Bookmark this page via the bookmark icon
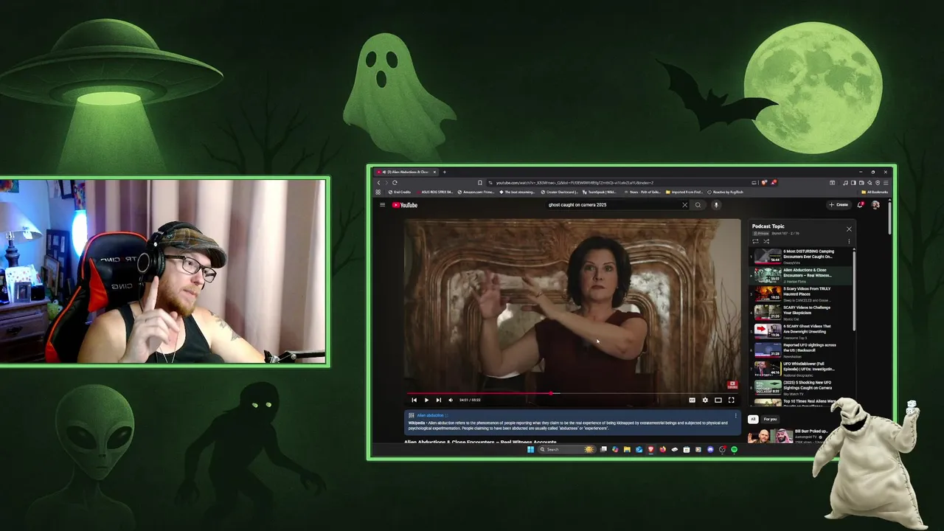Image resolution: width=944 pixels, height=531 pixels. (480, 183)
